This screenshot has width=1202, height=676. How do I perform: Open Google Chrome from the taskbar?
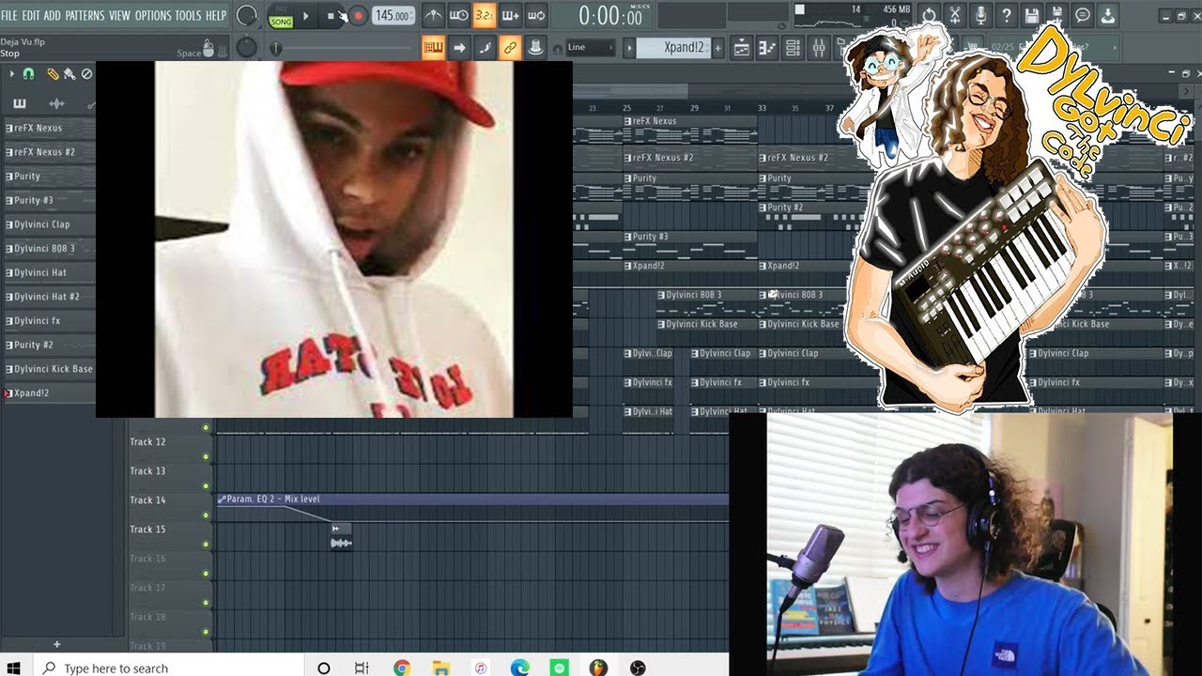tap(402, 668)
